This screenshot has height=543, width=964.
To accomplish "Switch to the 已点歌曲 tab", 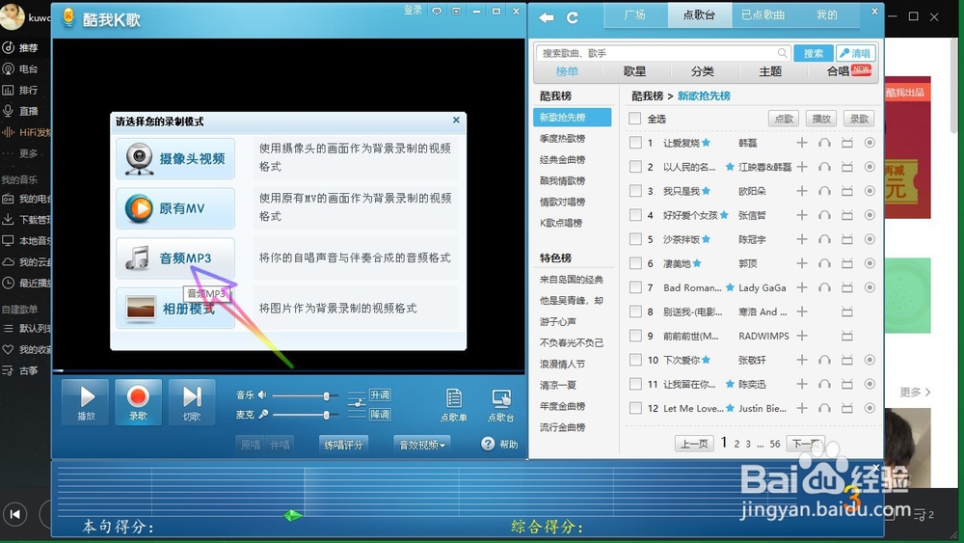I will pos(763,15).
